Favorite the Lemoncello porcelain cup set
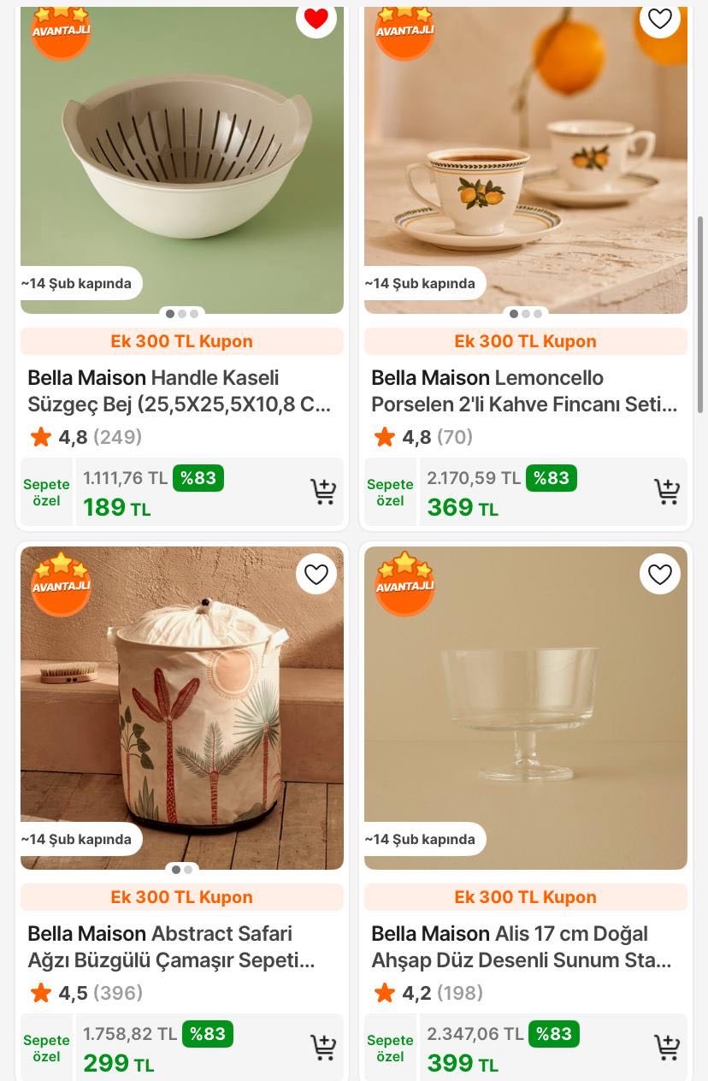This screenshot has width=708, height=1081. [660, 19]
